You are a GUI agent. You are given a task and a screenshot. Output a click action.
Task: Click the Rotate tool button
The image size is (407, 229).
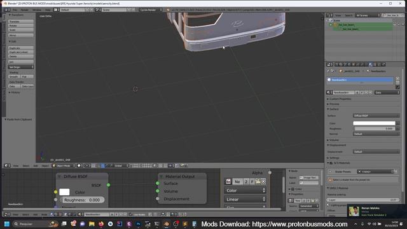[21, 25]
